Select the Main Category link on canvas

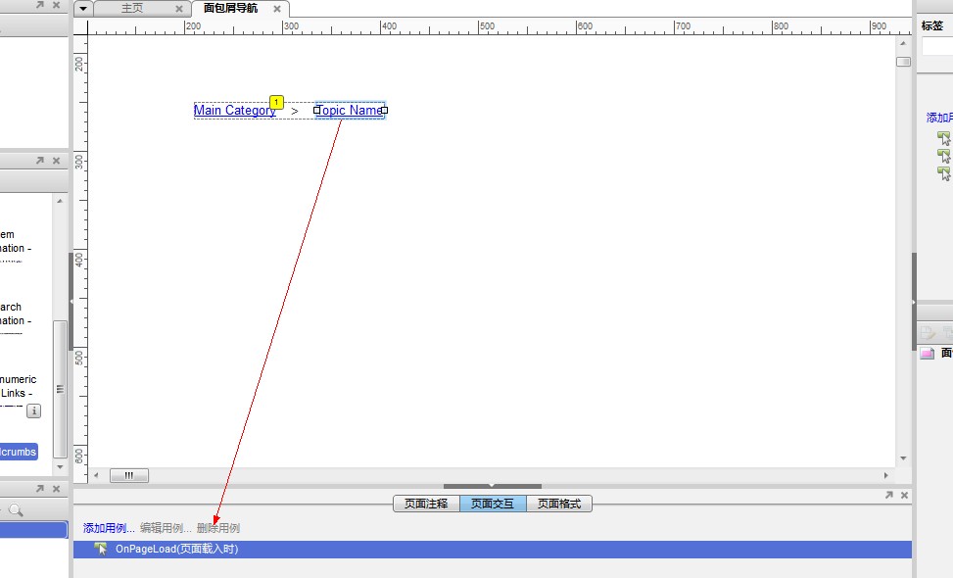pyautogui.click(x=235, y=110)
